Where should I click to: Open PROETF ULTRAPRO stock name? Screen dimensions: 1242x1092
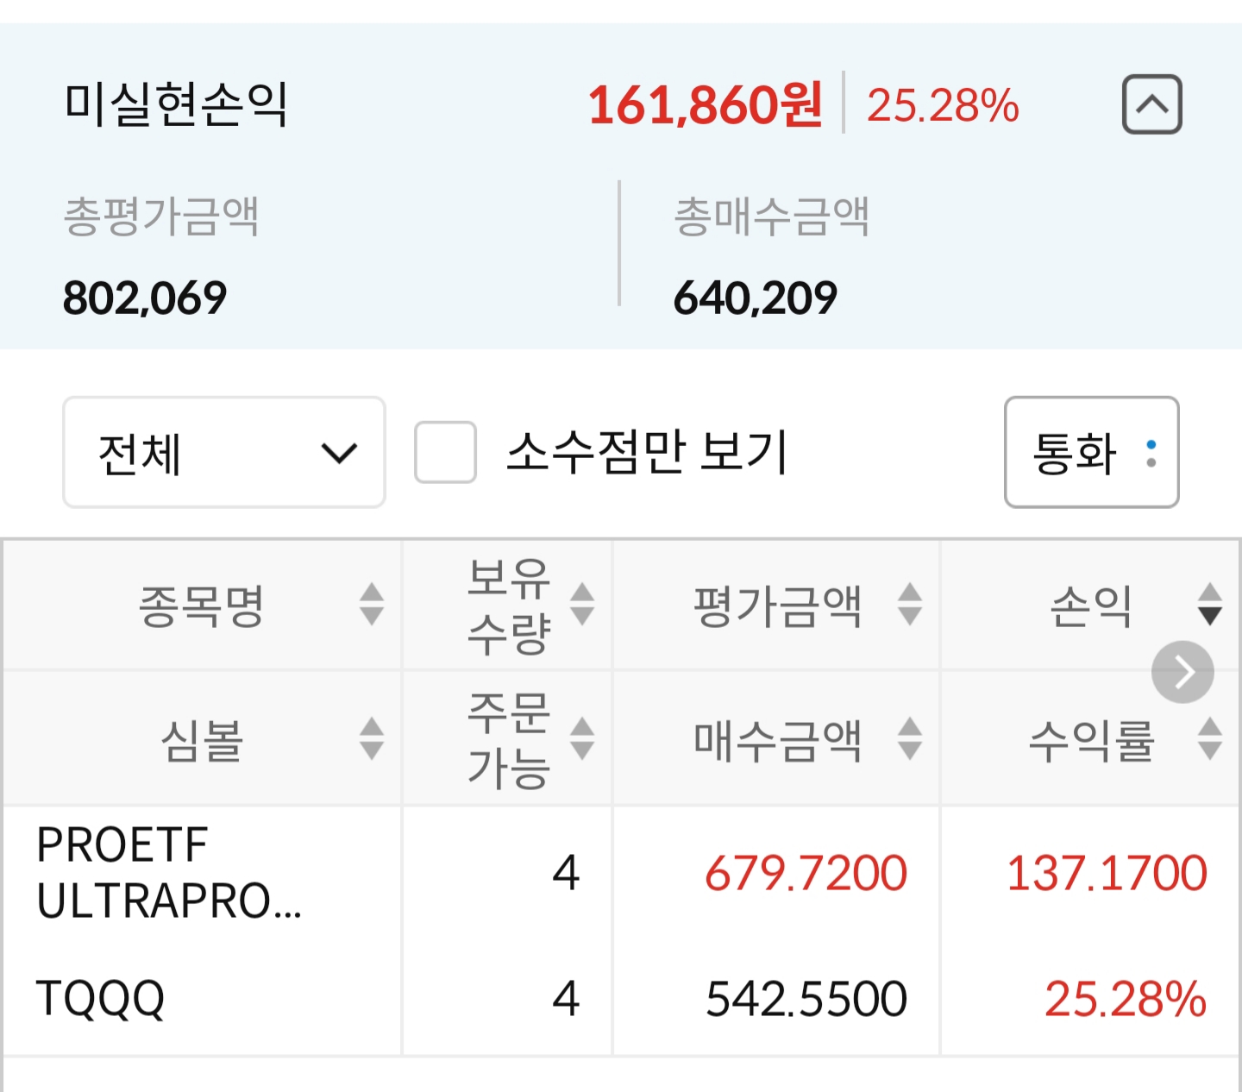click(169, 873)
